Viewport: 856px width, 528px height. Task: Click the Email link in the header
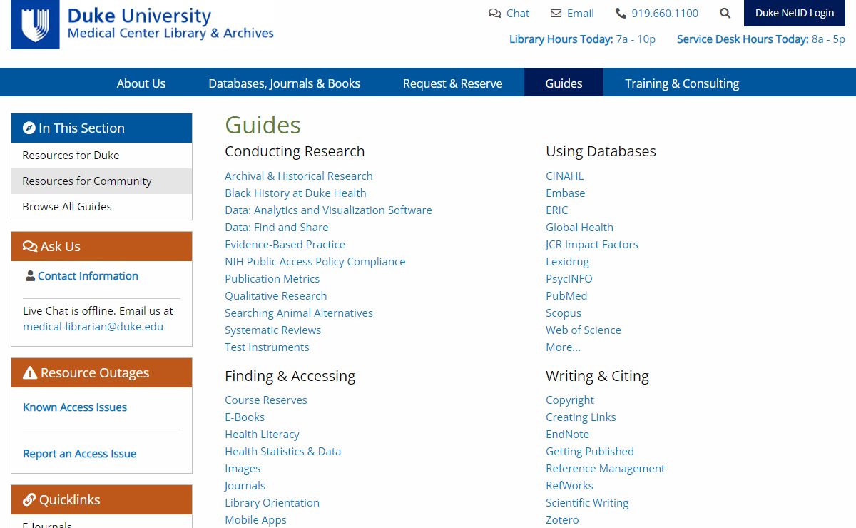(580, 13)
